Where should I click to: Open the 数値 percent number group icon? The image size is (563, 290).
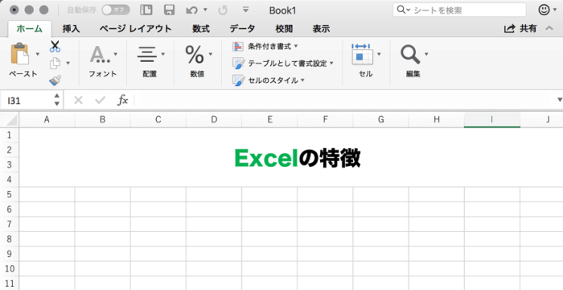(x=195, y=54)
